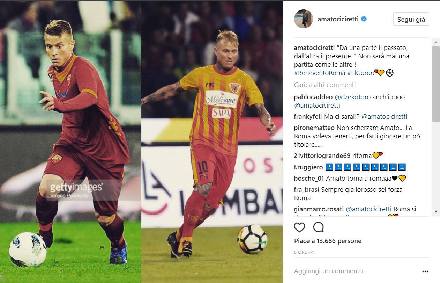Open commenter pironematteo's profile
Viewport: 440px width, 283px height.
point(314,128)
